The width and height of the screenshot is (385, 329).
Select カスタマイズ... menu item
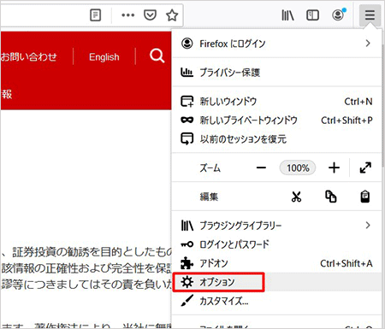coord(276,301)
